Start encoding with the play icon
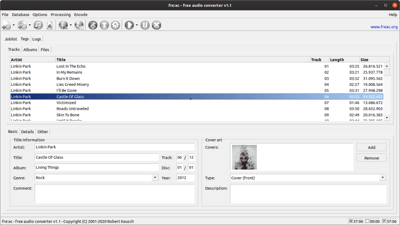 click(129, 25)
